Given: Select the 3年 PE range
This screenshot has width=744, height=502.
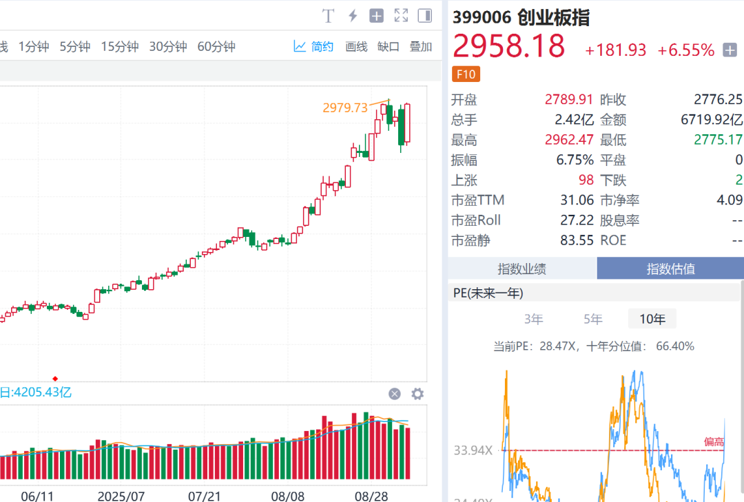Looking at the screenshot, I should click(x=533, y=319).
